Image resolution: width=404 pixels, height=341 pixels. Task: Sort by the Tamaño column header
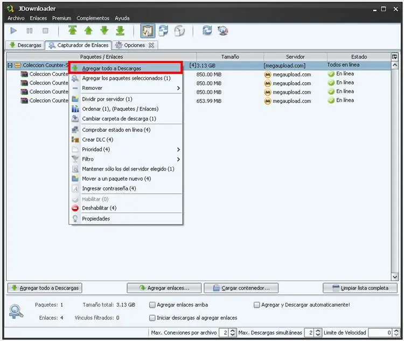(x=230, y=56)
